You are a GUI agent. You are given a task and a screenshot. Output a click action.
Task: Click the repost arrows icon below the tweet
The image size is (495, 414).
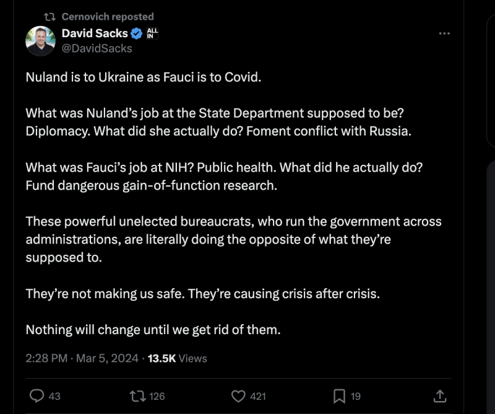(x=136, y=395)
